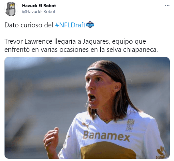Click the Banamex sponsor text on jersey

point(106,137)
